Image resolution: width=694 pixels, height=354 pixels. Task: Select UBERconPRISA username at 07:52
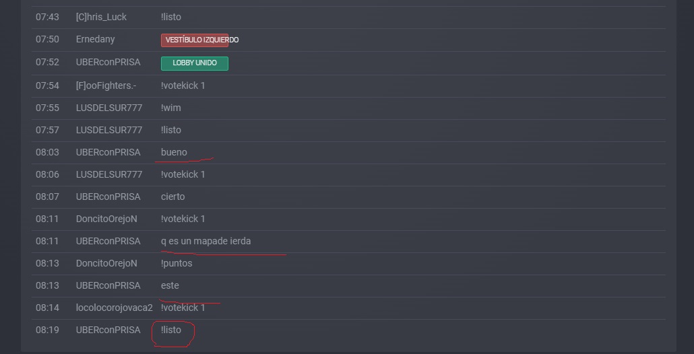point(108,63)
